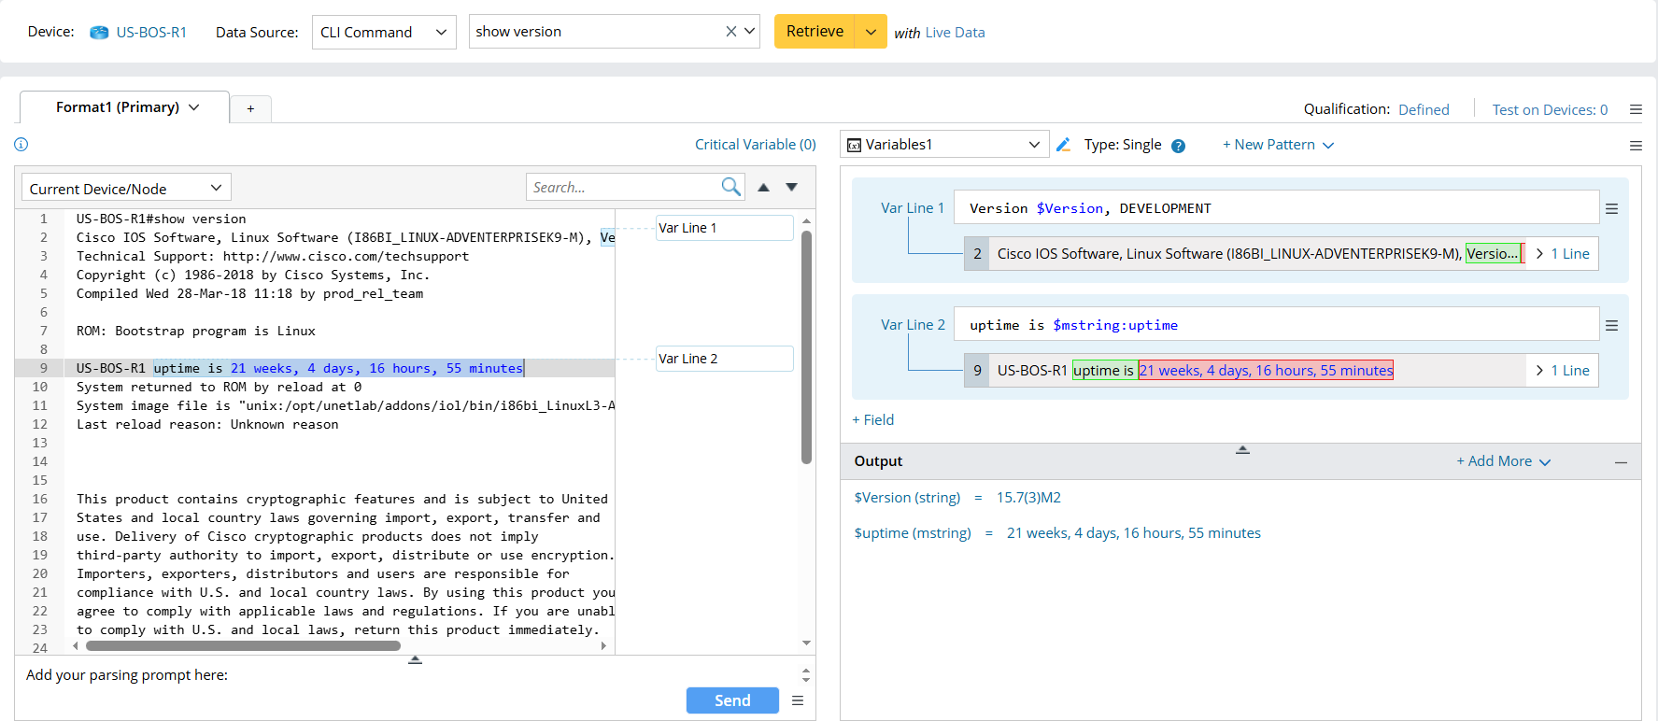
Task: Collapse the Output panel with minus icon
Action: tap(1621, 462)
